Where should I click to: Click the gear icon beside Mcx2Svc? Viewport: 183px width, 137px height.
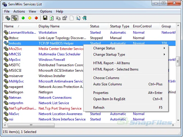tap(6, 49)
